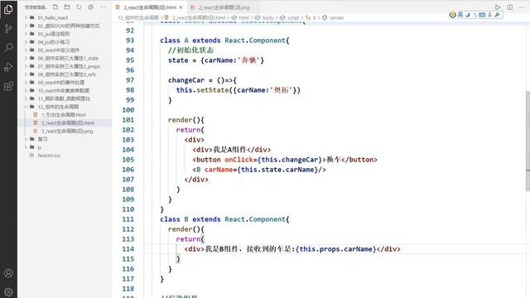Click 'class B extends' on line 111
Image resolution: width=530 pixels, height=298 pixels.
pyautogui.click(x=190, y=219)
